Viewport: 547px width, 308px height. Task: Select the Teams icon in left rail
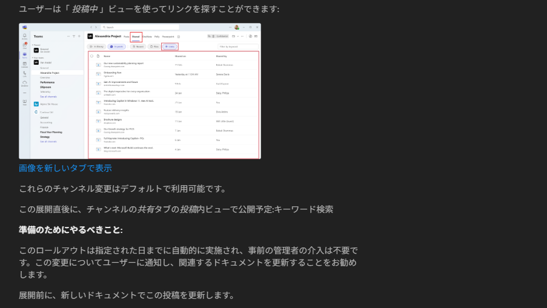[24, 54]
